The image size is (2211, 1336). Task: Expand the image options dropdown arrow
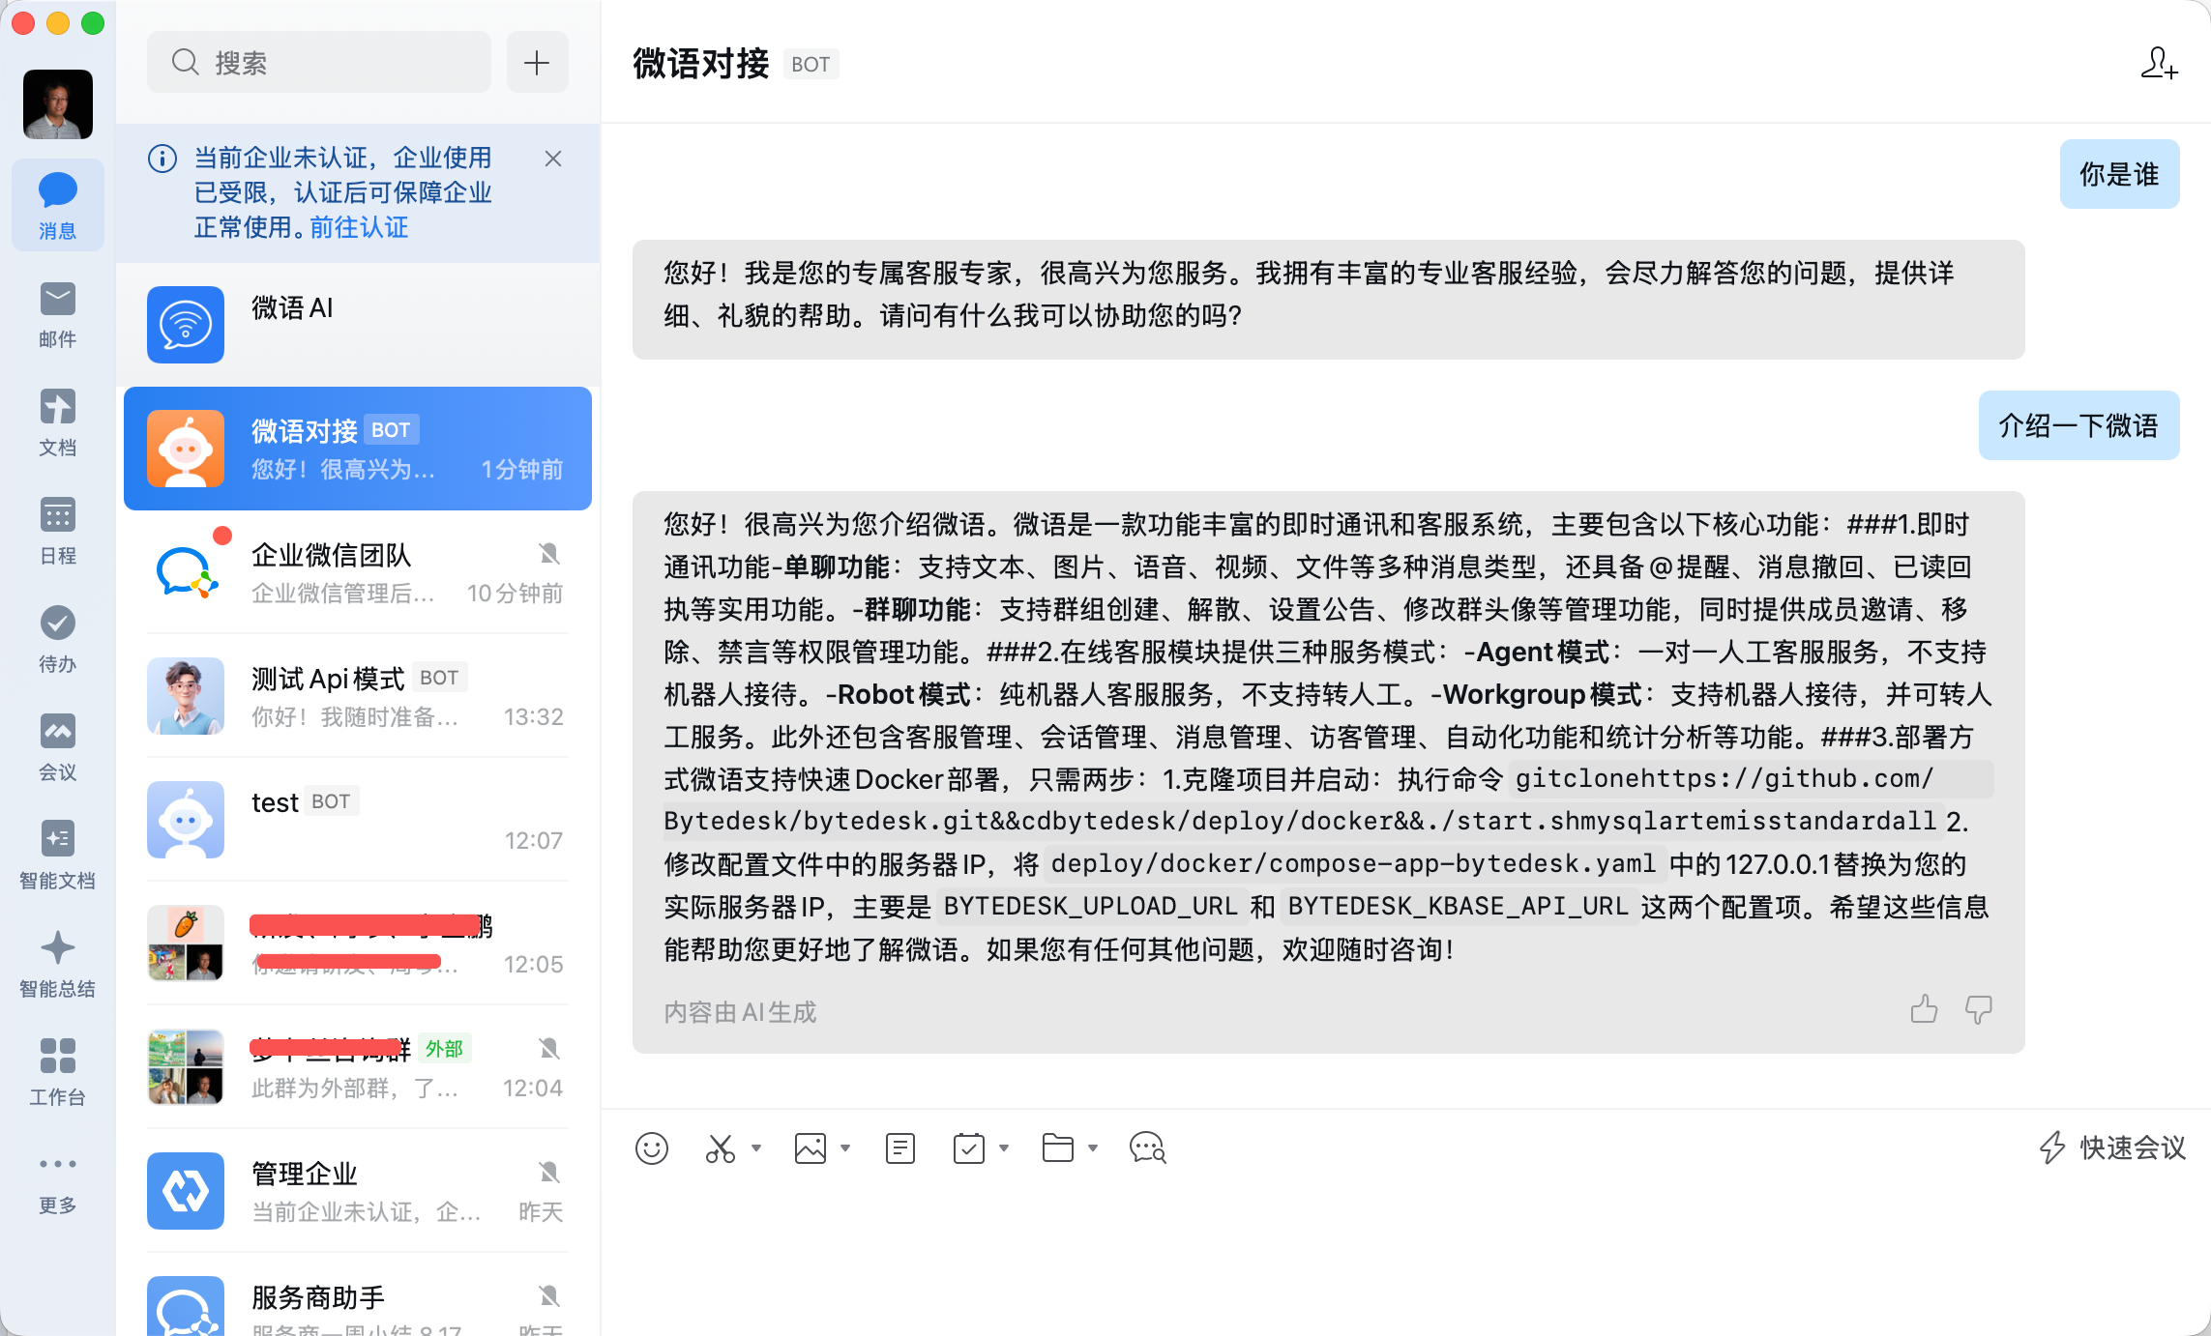[845, 1148]
